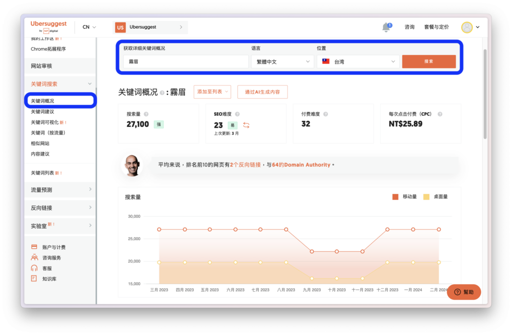Image resolution: width=512 pixels, height=335 pixels.
Task: Collapse the 关键词搜索 section
Action: click(90, 84)
